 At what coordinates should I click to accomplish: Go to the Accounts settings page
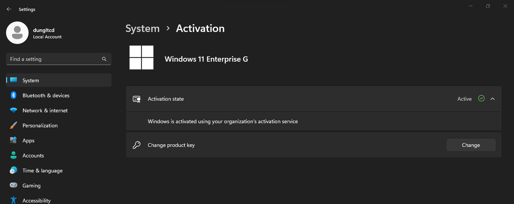point(33,156)
